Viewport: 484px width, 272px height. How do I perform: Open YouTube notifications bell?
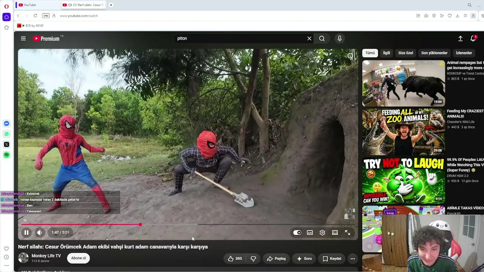pos(473,39)
